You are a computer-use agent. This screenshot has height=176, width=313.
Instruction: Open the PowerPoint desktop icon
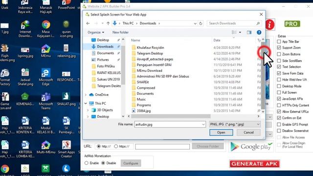(67, 5)
